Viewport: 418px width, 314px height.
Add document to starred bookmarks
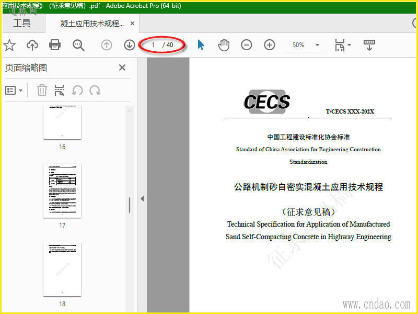9,45
